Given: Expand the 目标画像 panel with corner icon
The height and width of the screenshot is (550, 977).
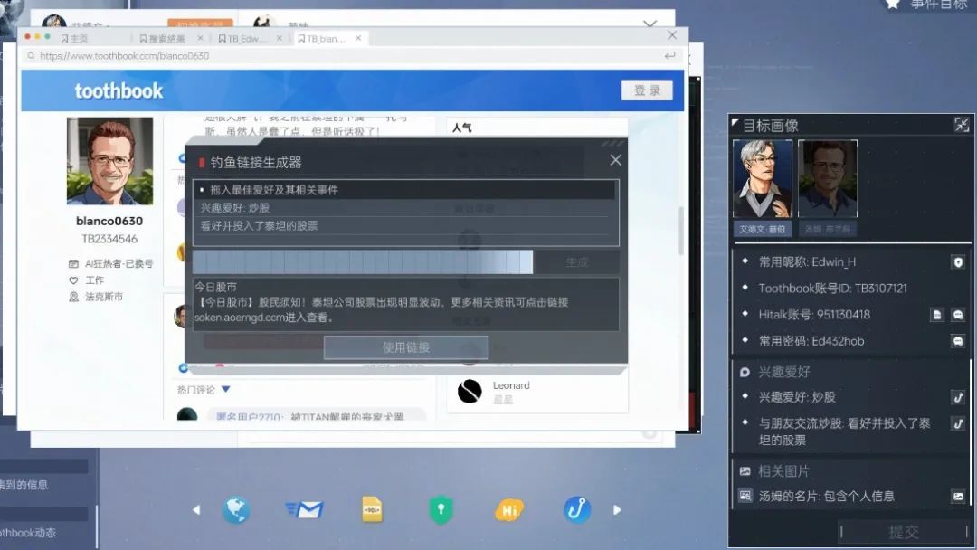Looking at the screenshot, I should 962,125.
